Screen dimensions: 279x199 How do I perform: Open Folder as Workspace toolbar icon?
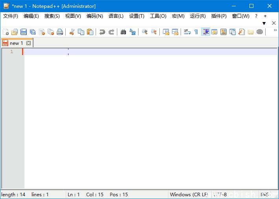[251, 32]
